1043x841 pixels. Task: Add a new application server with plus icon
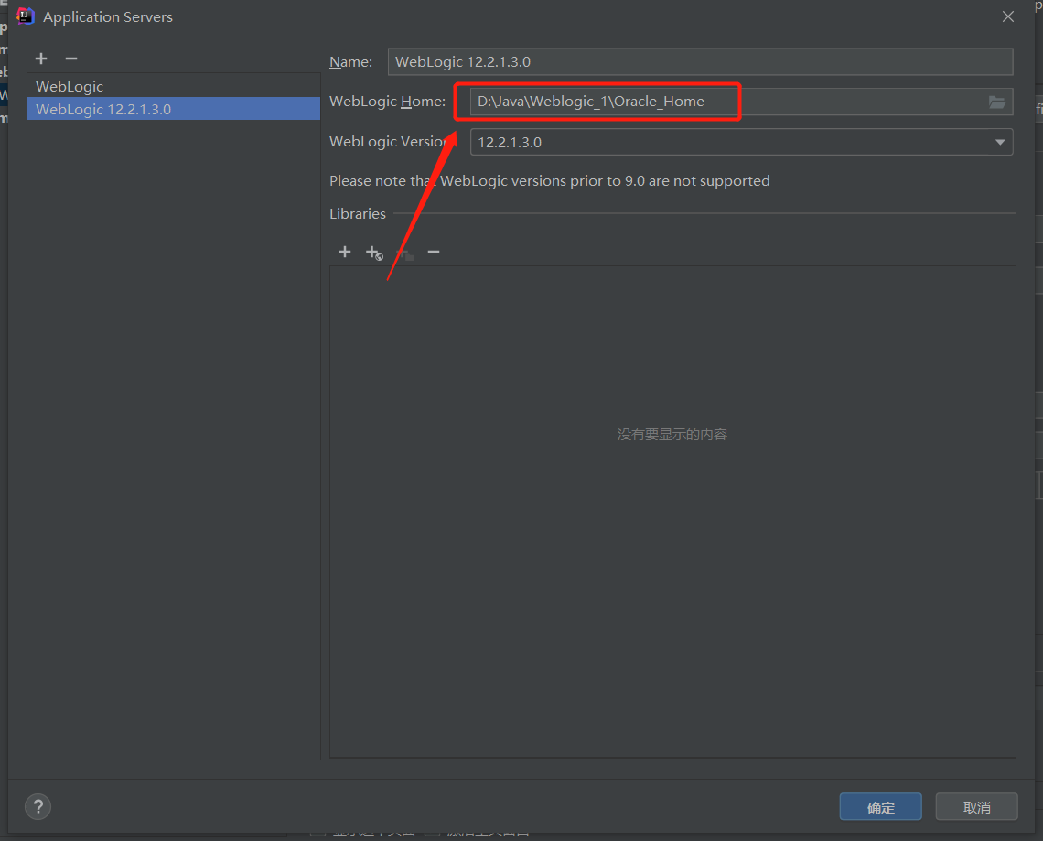(41, 59)
